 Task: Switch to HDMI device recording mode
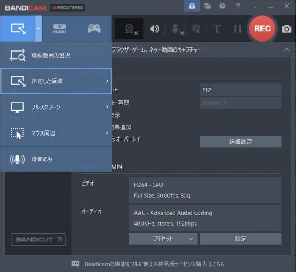[60, 28]
